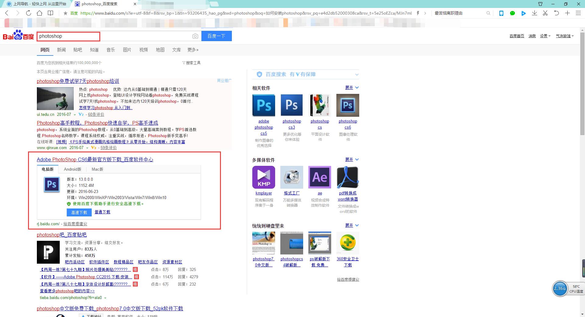Open 360安全卫士 download icon
The height and width of the screenshot is (317, 585).
348,243
